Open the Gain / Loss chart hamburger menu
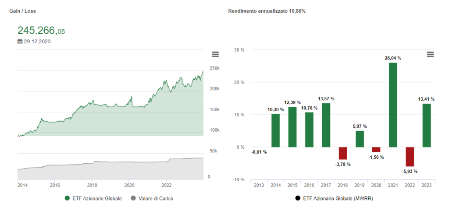 tap(215, 54)
